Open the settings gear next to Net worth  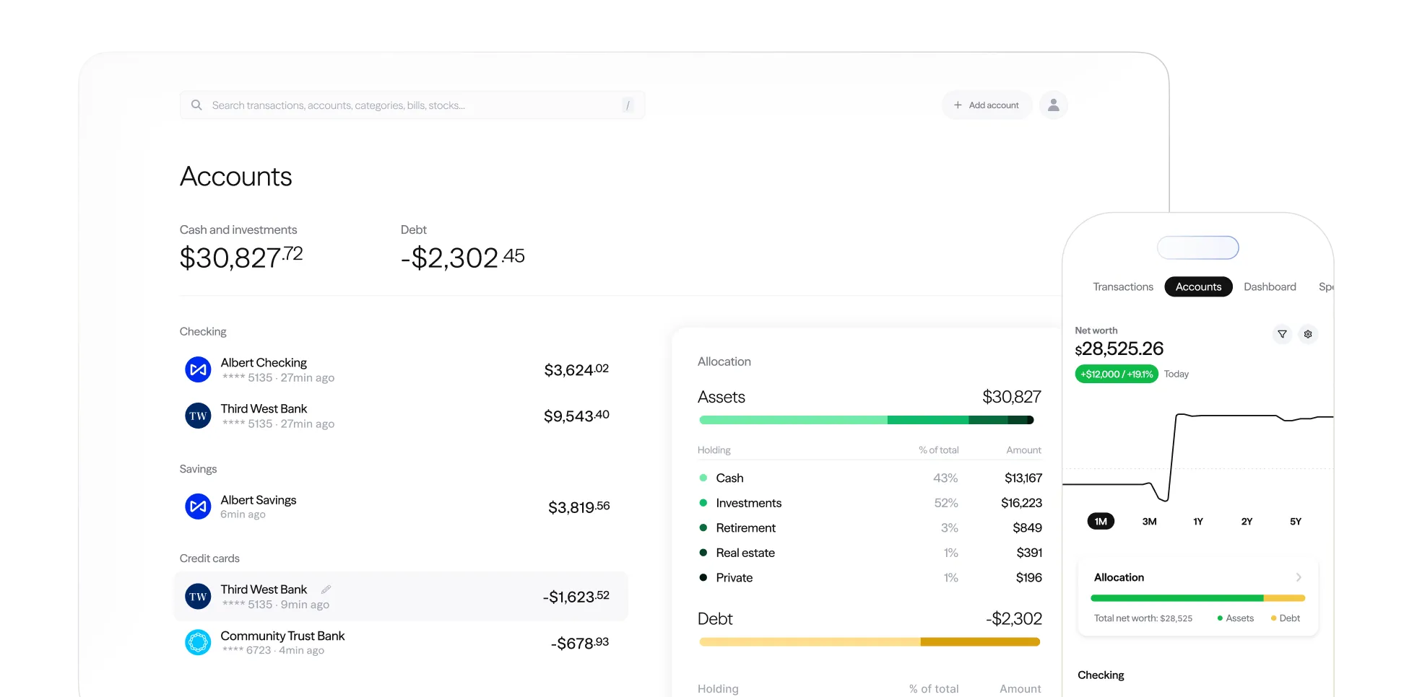1308,334
